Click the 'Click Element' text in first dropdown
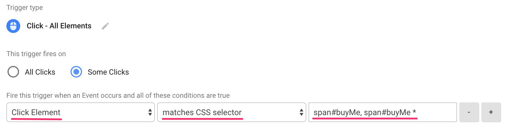The height and width of the screenshot is (129, 505). pos(36,112)
